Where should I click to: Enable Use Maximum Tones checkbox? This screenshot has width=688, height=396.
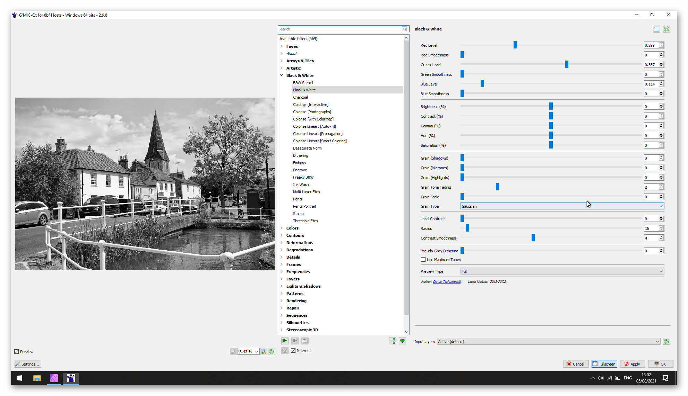click(423, 260)
